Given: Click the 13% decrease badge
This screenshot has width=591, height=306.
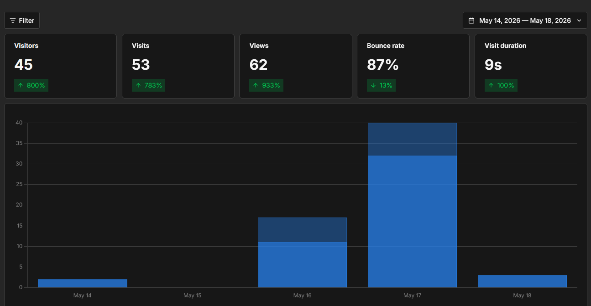Looking at the screenshot, I should pyautogui.click(x=381, y=85).
